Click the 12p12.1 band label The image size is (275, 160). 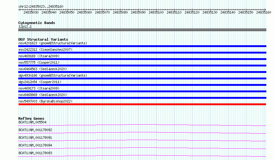(25, 26)
